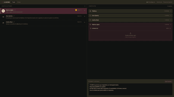The width and height of the screenshot is (174, 97).
Task: Click the yellow status dot on Marta López's chat
Action: coord(76,10)
